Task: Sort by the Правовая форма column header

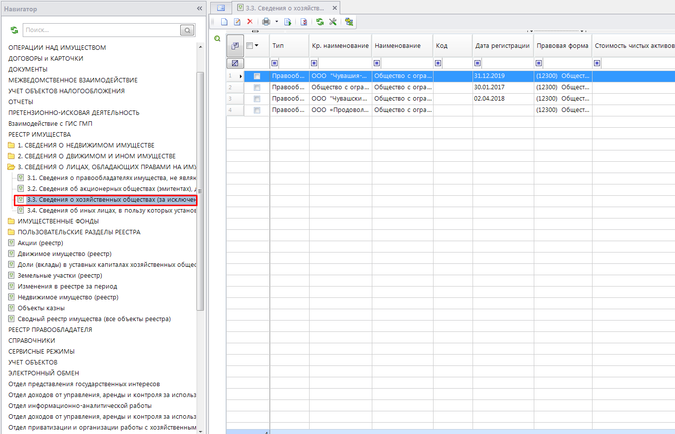Action: tap(563, 45)
